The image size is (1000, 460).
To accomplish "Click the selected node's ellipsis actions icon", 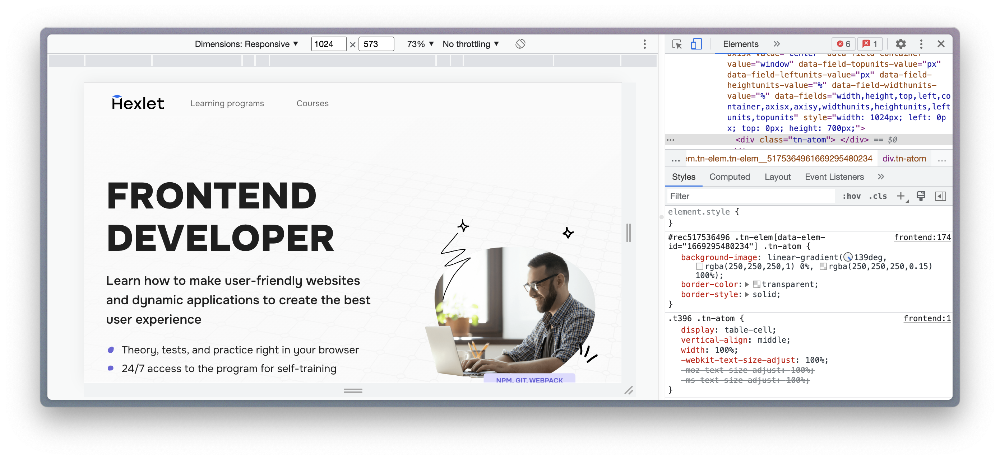I will click(x=670, y=140).
